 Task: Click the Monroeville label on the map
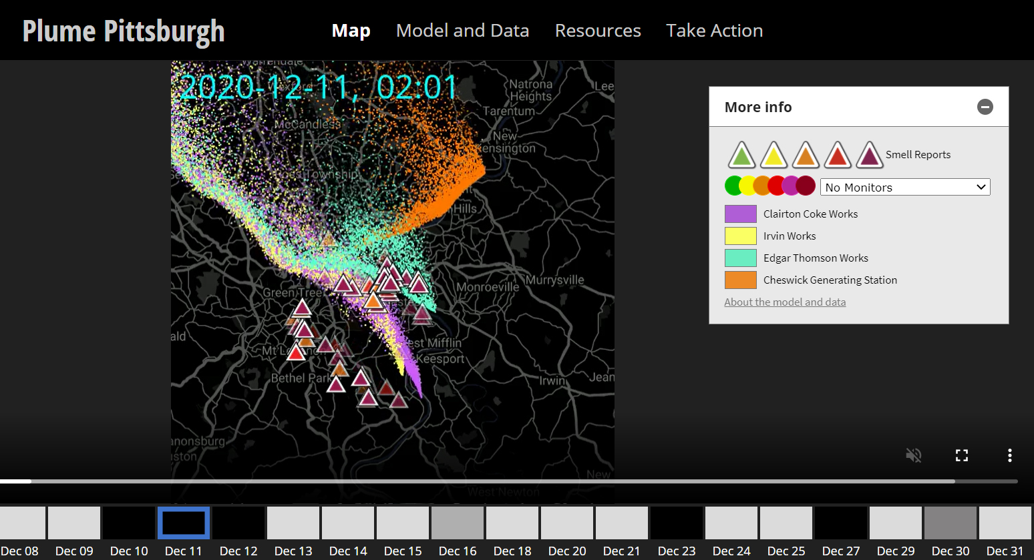[488, 287]
